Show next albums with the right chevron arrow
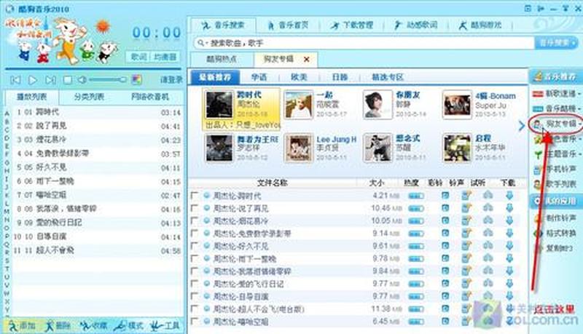 521,126
